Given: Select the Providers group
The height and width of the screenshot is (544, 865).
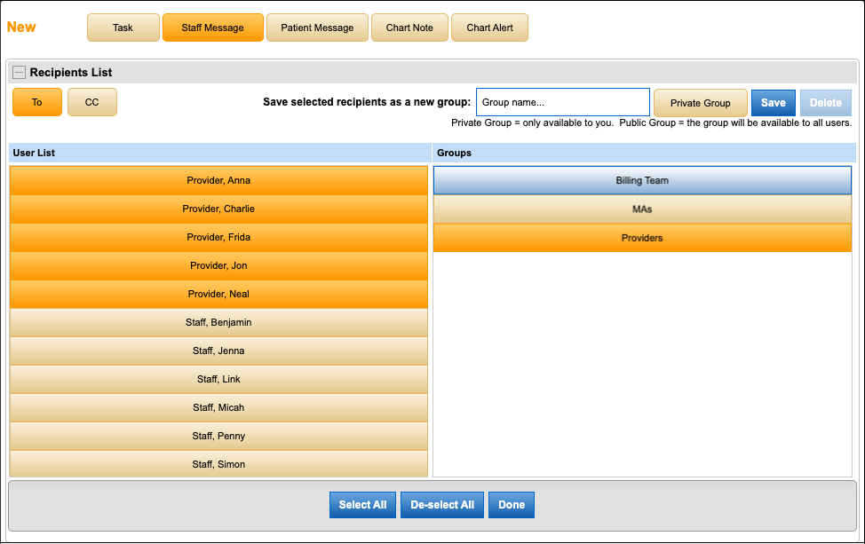Looking at the screenshot, I should coord(641,237).
